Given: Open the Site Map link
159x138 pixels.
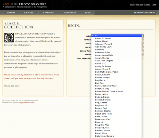Looking at the screenshot, I should (x=139, y=4).
